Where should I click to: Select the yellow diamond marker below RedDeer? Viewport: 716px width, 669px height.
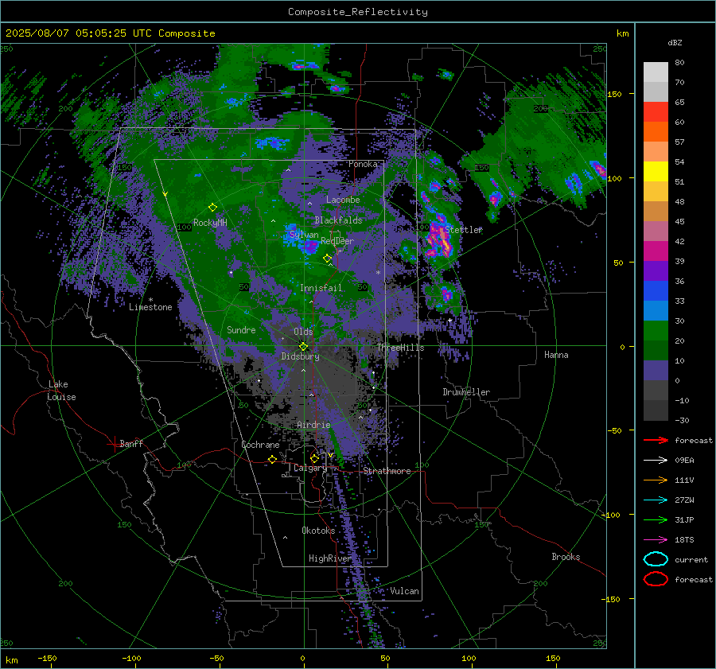pyautogui.click(x=327, y=259)
